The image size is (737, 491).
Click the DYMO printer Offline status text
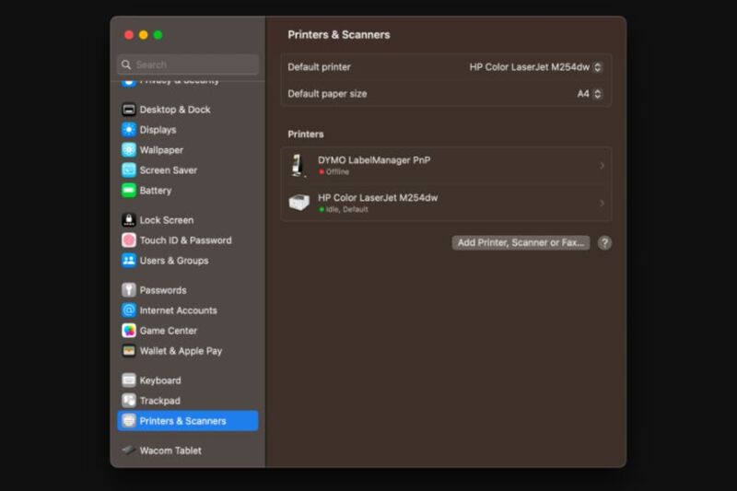[x=337, y=172]
